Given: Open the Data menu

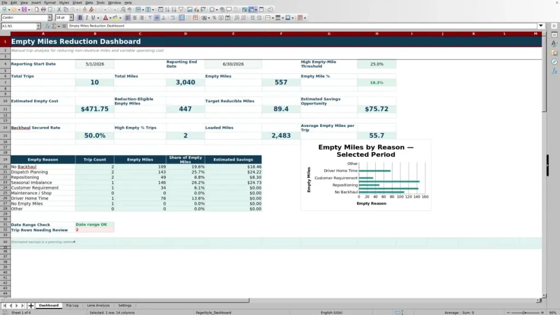Looking at the screenshot, I should (89, 3).
